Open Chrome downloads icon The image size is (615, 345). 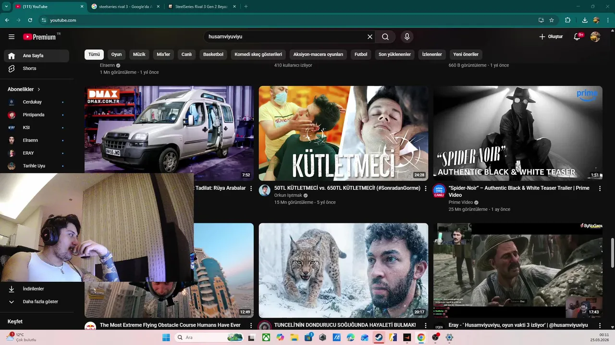click(x=585, y=20)
